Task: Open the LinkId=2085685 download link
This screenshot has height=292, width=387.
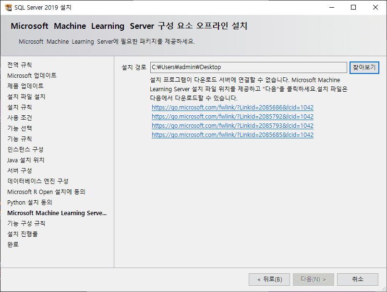Action: (232, 135)
